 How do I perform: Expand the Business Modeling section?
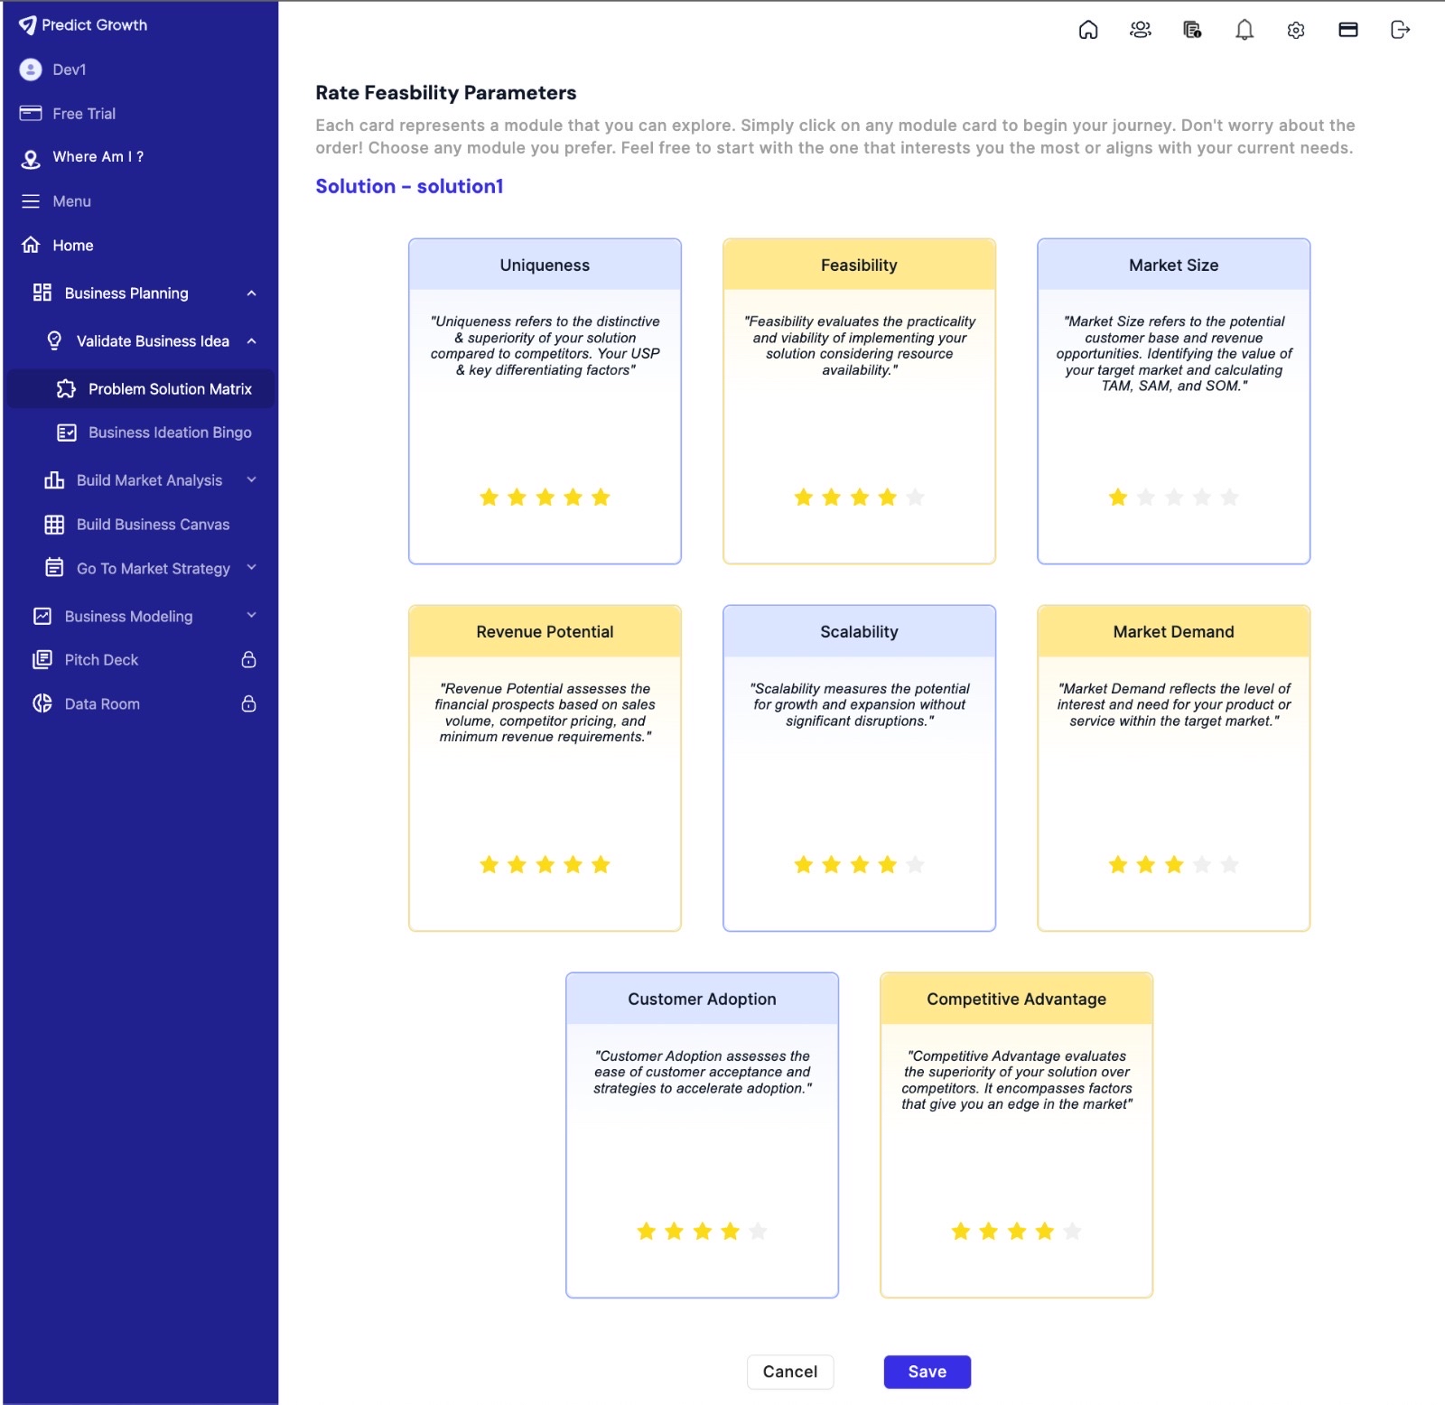[252, 616]
